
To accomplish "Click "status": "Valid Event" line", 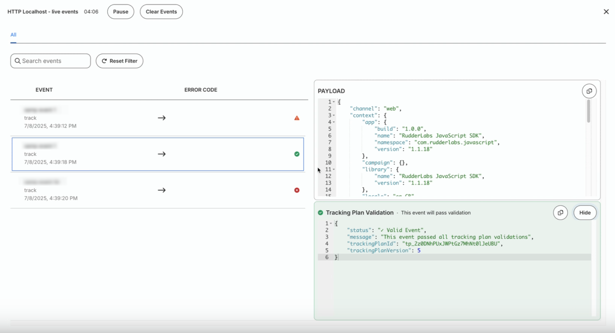I will [386, 230].
